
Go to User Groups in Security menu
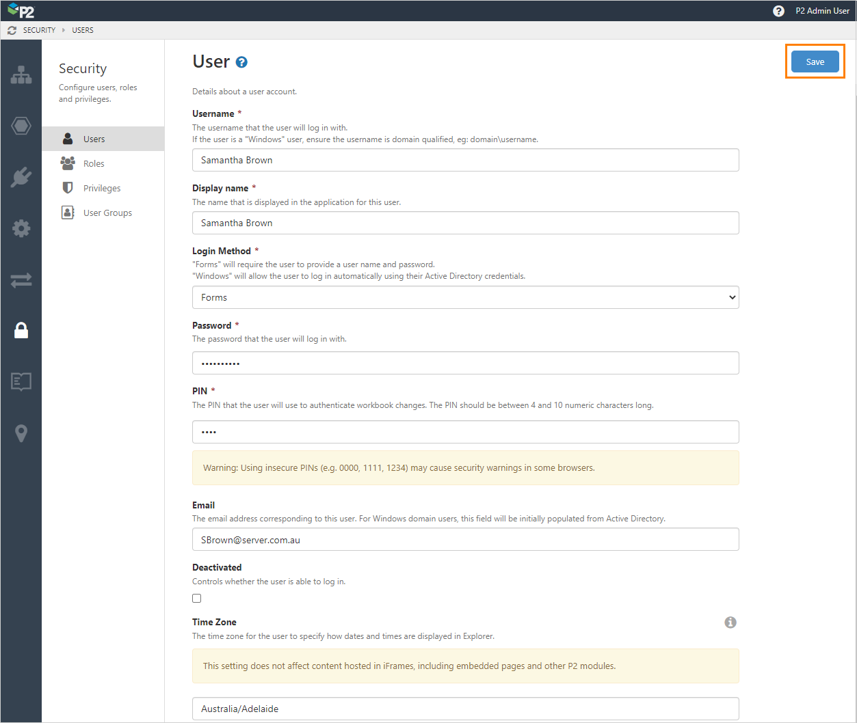[107, 213]
